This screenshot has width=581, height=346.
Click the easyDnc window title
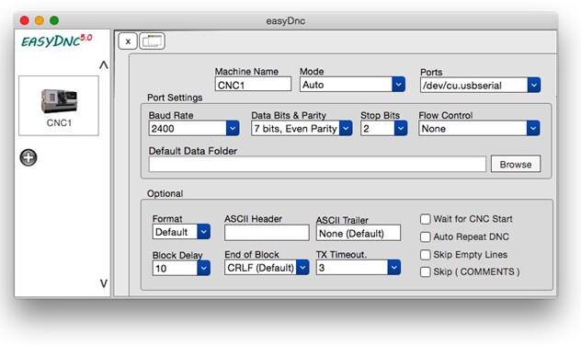point(286,21)
